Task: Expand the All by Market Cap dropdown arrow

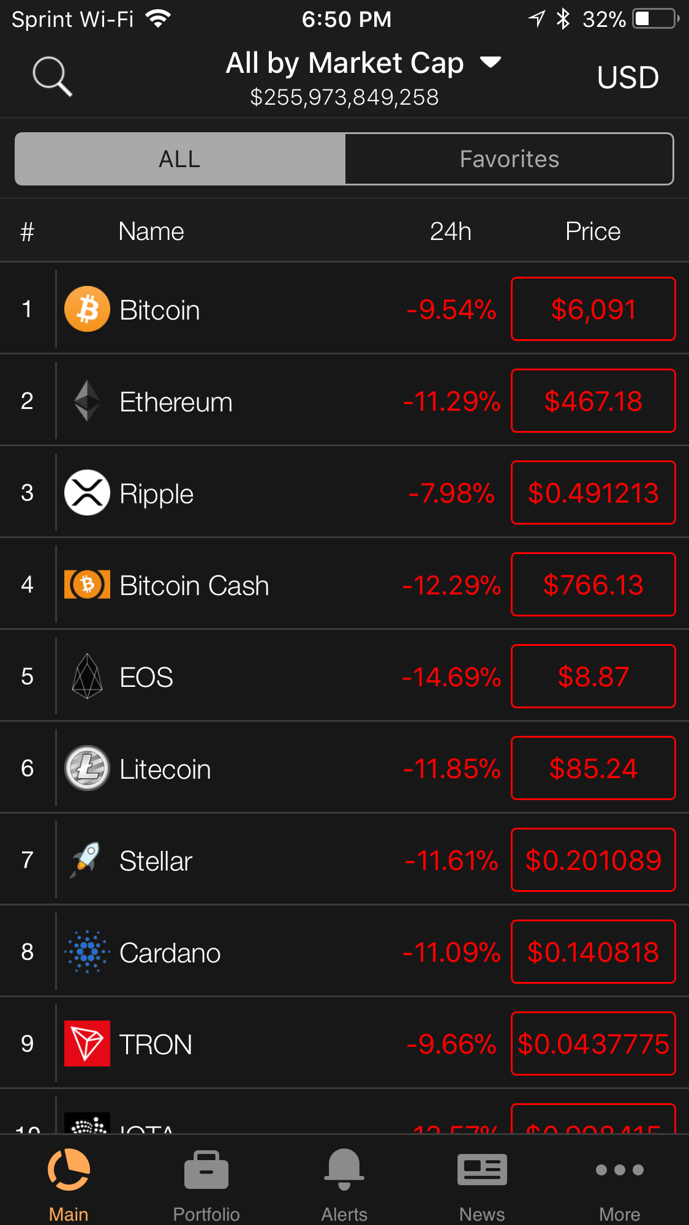Action: [x=491, y=62]
